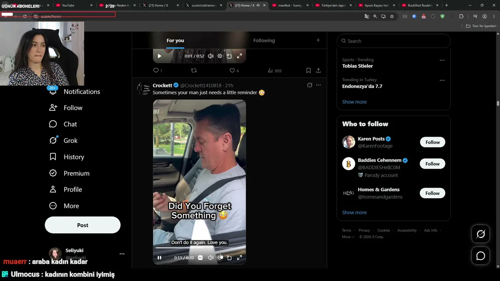Image resolution: width=500 pixels, height=281 pixels.
Task: View analytics showing 909 views
Action: [274, 71]
